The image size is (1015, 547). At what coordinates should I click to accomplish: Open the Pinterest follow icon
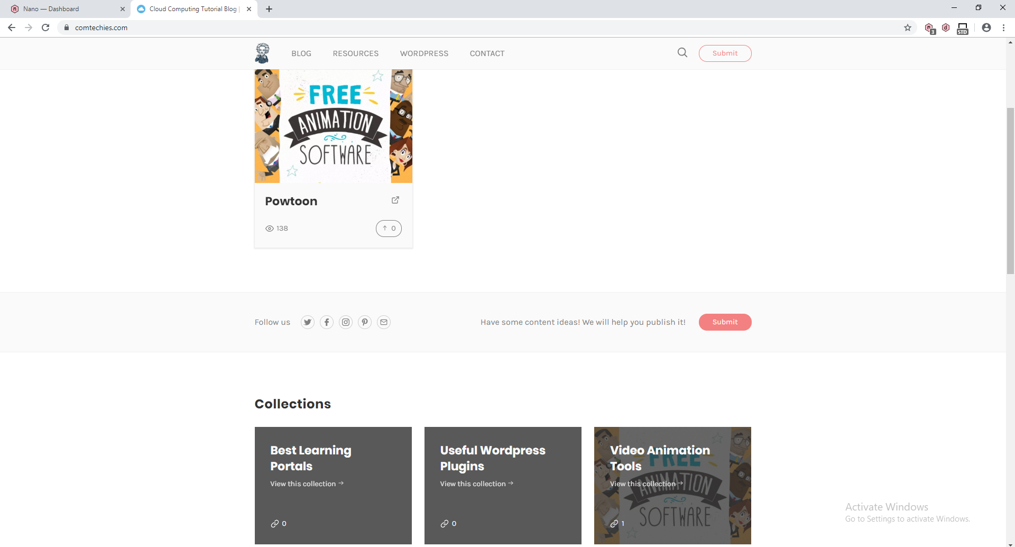click(x=364, y=322)
